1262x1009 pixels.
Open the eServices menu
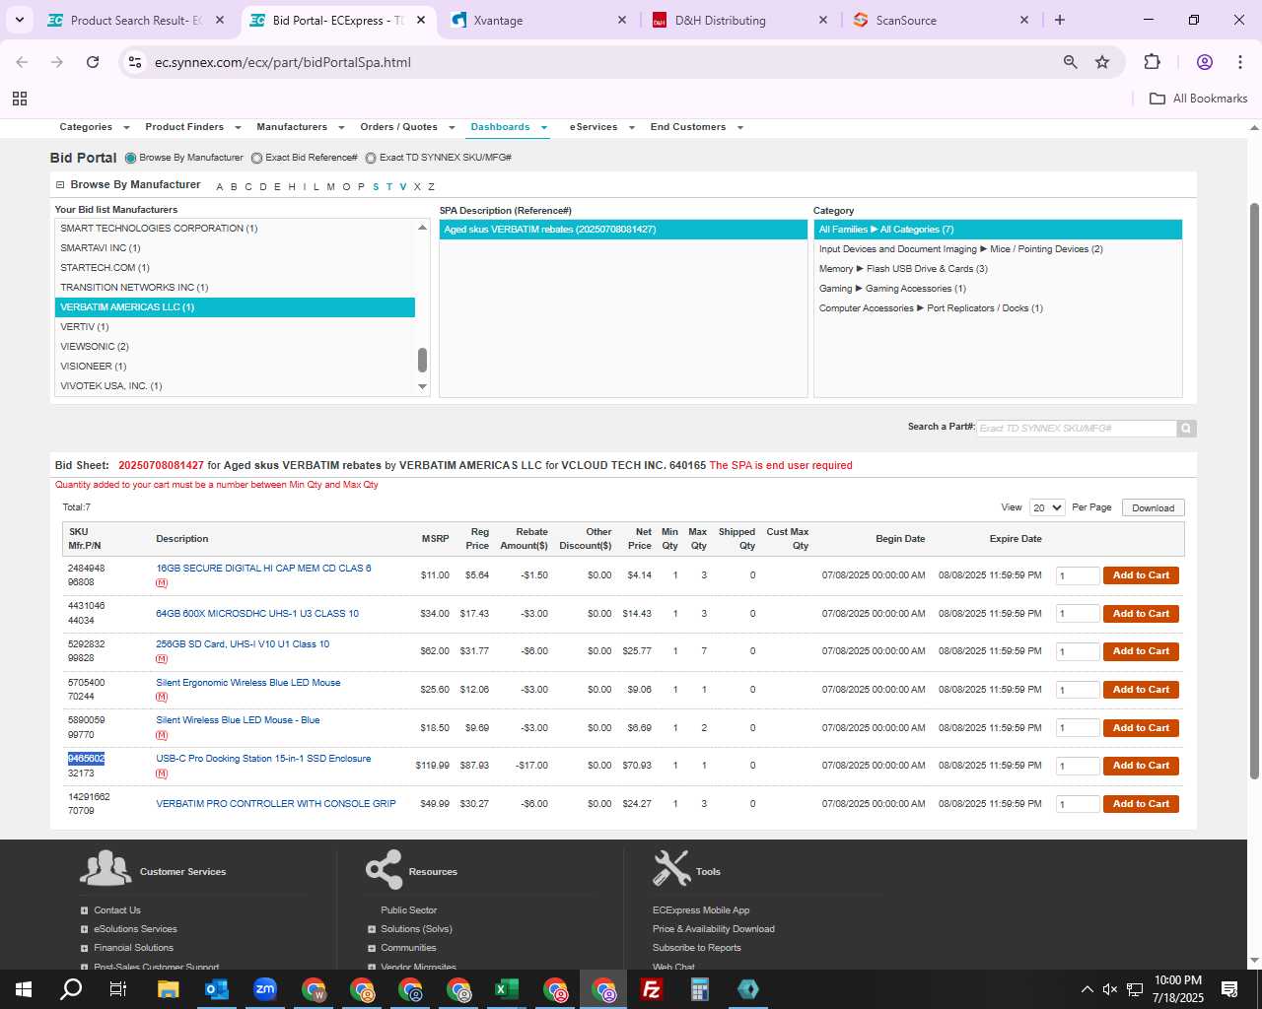click(601, 127)
